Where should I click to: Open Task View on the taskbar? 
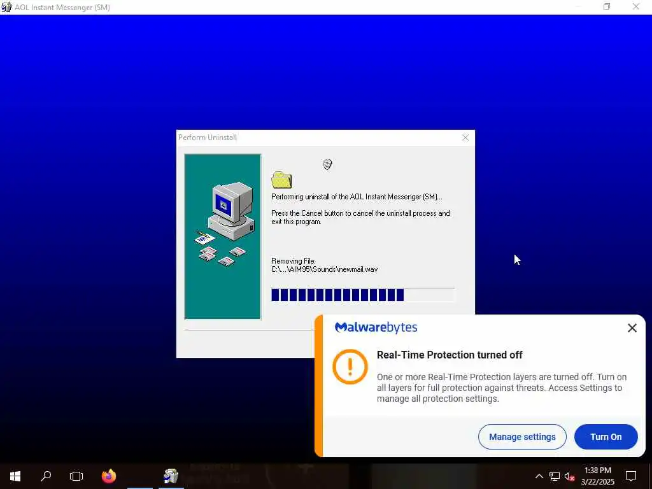pyautogui.click(x=76, y=476)
